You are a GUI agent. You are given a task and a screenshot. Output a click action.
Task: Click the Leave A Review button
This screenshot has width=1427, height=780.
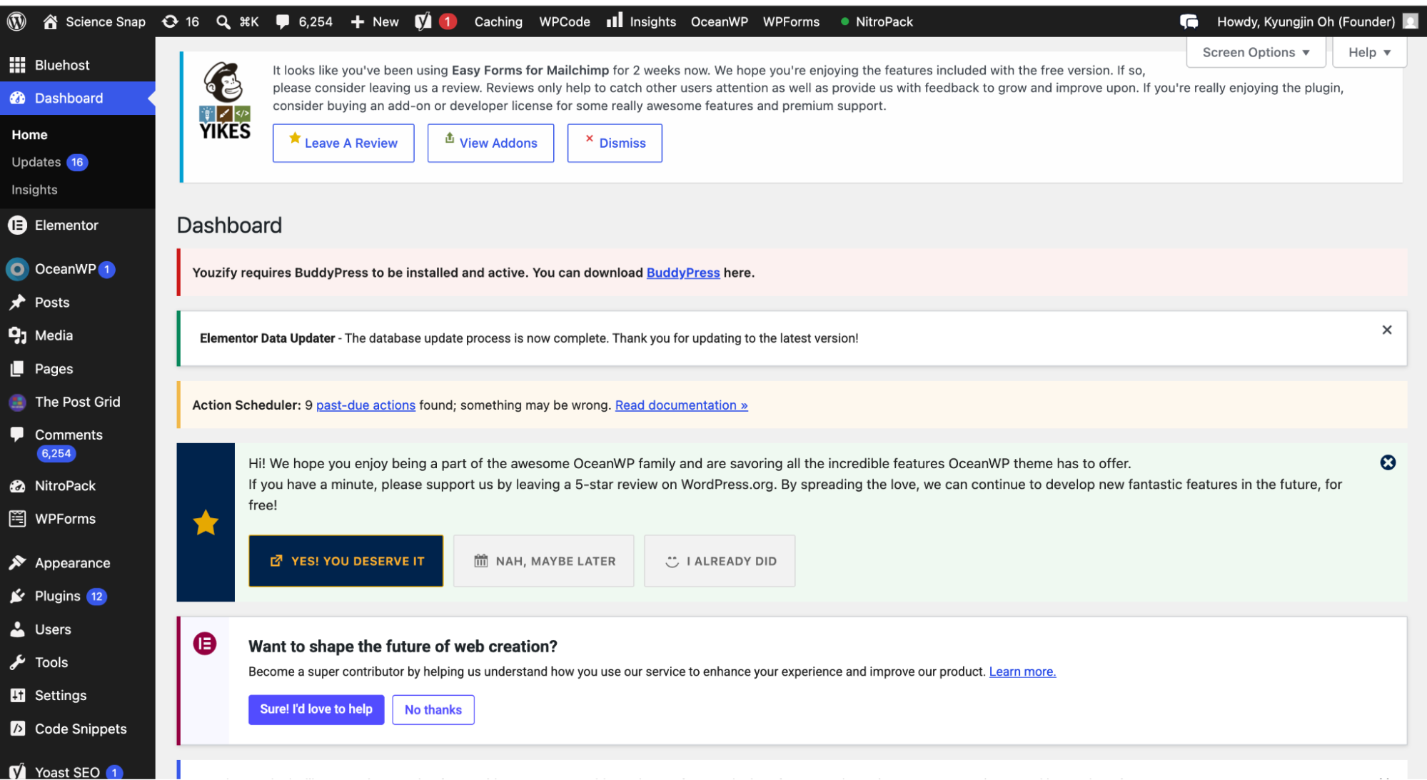click(x=343, y=143)
